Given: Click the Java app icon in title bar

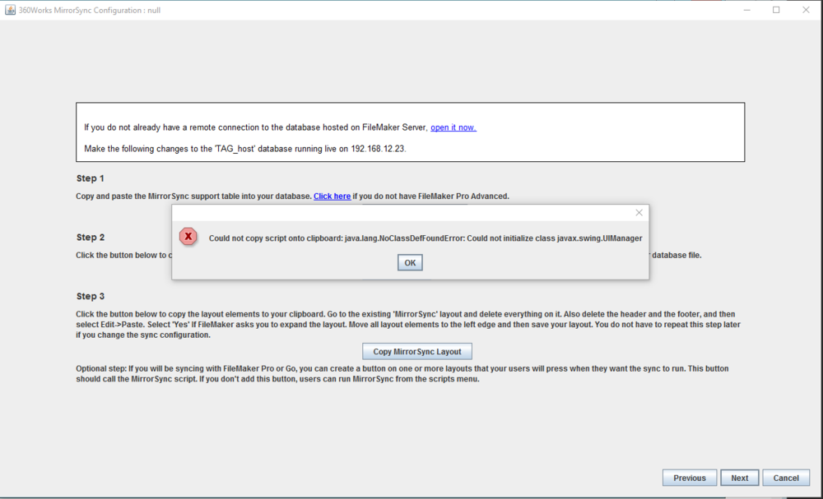Looking at the screenshot, I should point(10,10).
